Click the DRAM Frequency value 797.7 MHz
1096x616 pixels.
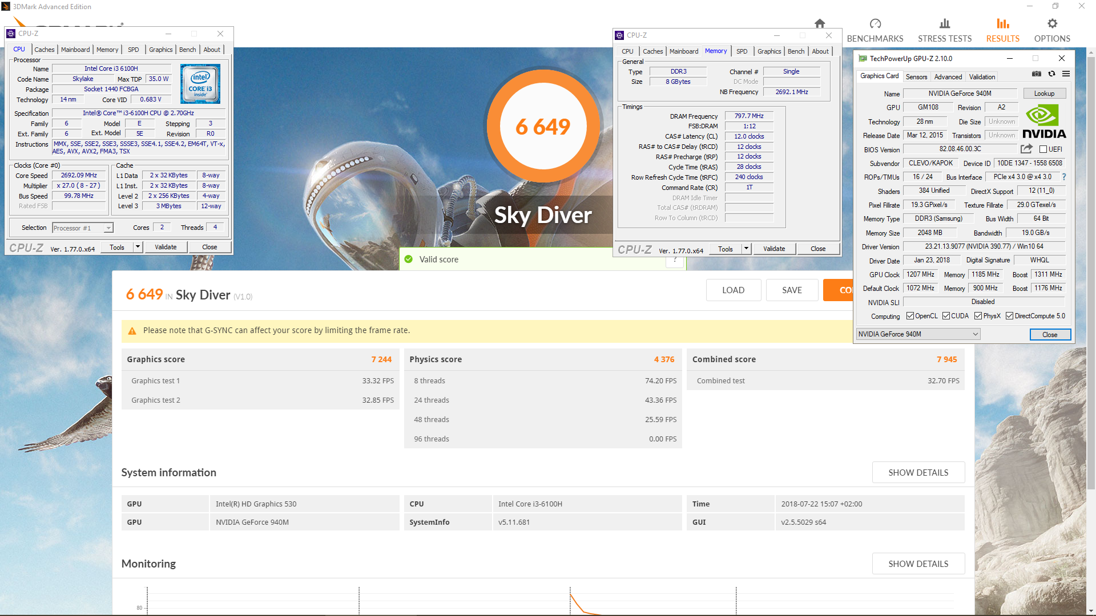[749, 116]
